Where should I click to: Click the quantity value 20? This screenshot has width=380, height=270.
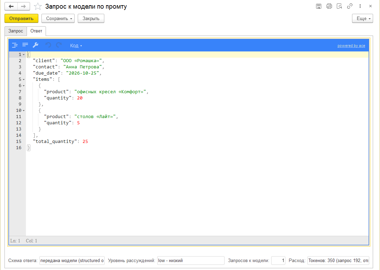pyautogui.click(x=80, y=98)
